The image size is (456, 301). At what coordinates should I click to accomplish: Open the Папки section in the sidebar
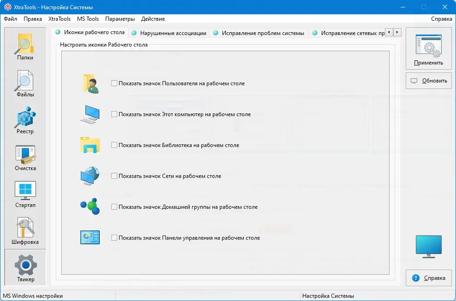click(25, 47)
